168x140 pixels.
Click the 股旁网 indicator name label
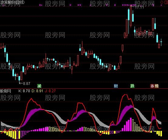5,91
